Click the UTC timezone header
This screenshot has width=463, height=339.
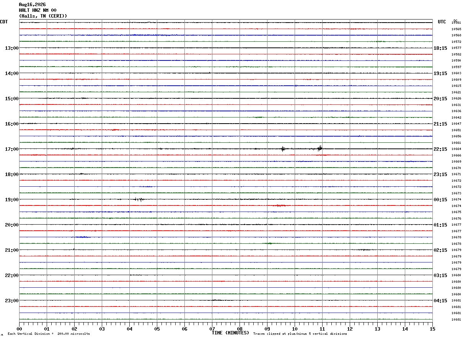coord(442,22)
